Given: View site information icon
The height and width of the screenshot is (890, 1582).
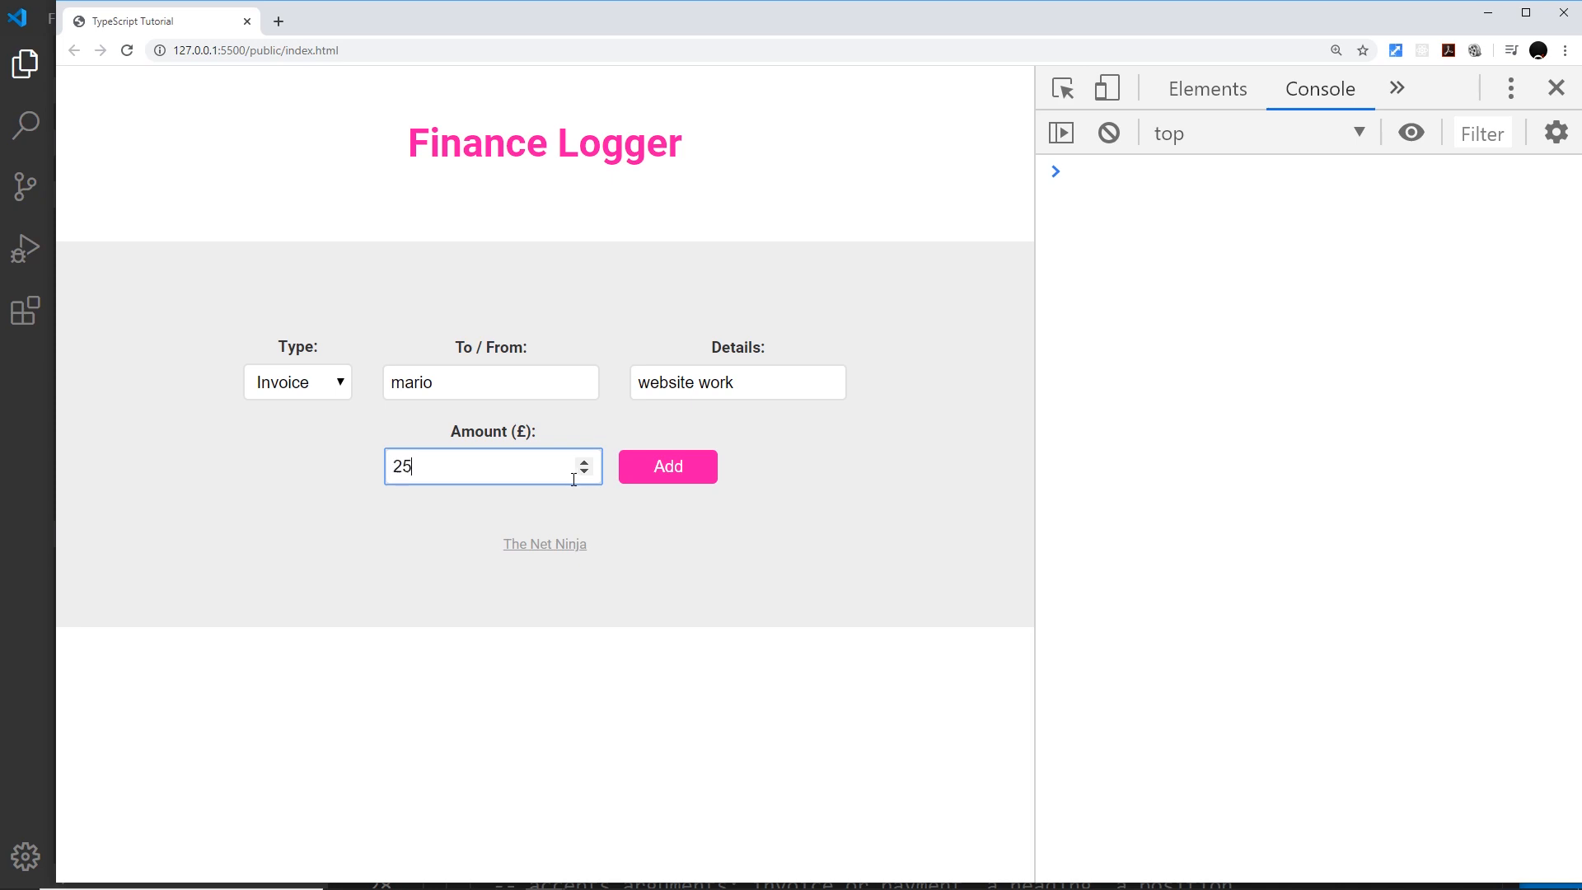Looking at the screenshot, I should coord(159,50).
